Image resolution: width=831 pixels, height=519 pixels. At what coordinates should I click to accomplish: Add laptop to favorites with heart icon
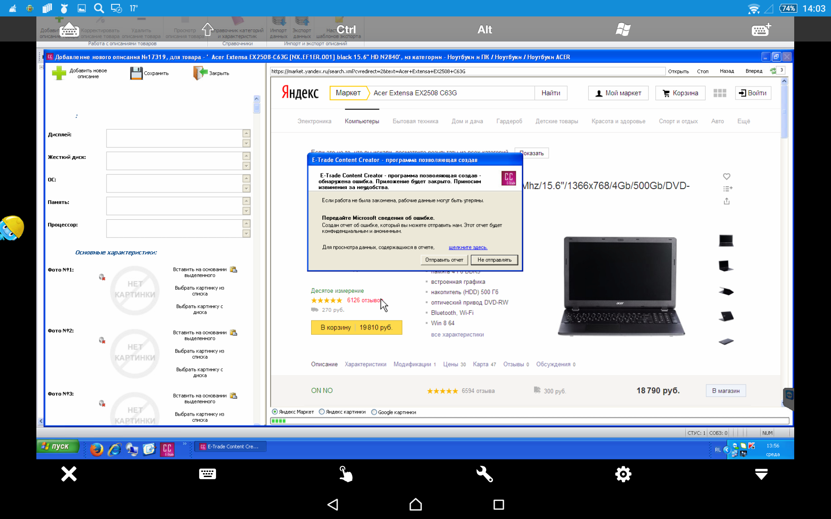pyautogui.click(x=727, y=176)
